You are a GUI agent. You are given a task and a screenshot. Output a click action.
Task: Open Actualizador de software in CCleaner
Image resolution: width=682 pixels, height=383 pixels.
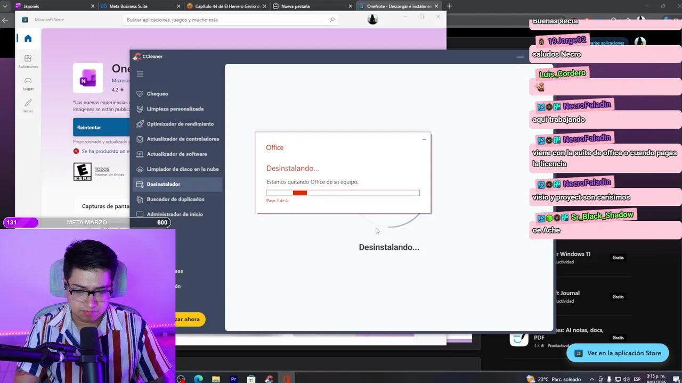pyautogui.click(x=177, y=154)
